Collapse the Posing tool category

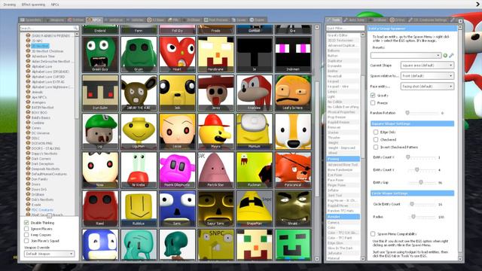click(343, 159)
